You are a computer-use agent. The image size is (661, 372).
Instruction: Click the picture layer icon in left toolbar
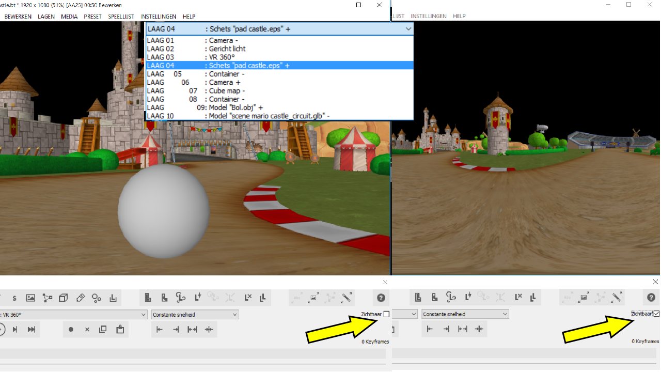(x=31, y=298)
